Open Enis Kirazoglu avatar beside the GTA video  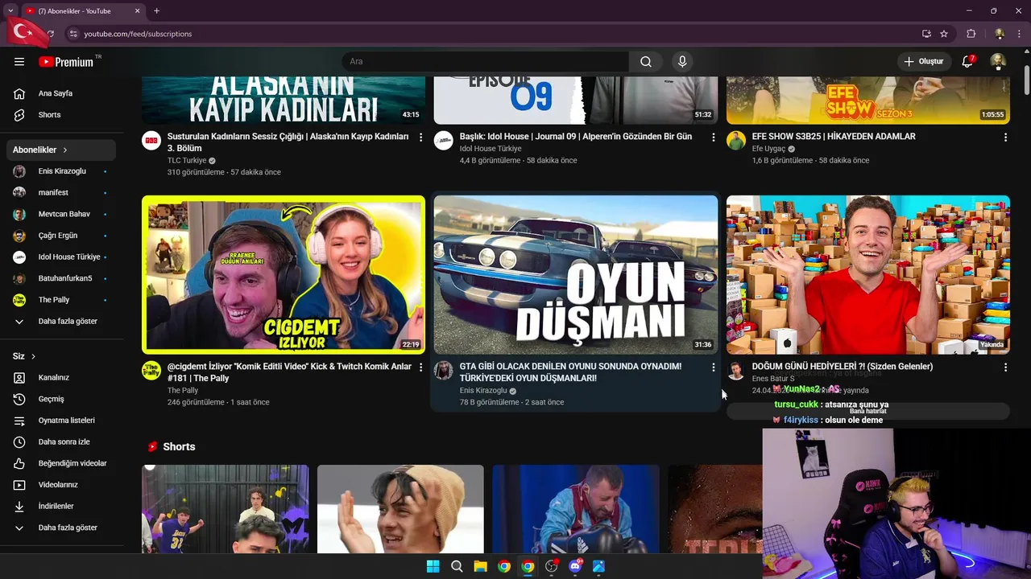point(444,371)
